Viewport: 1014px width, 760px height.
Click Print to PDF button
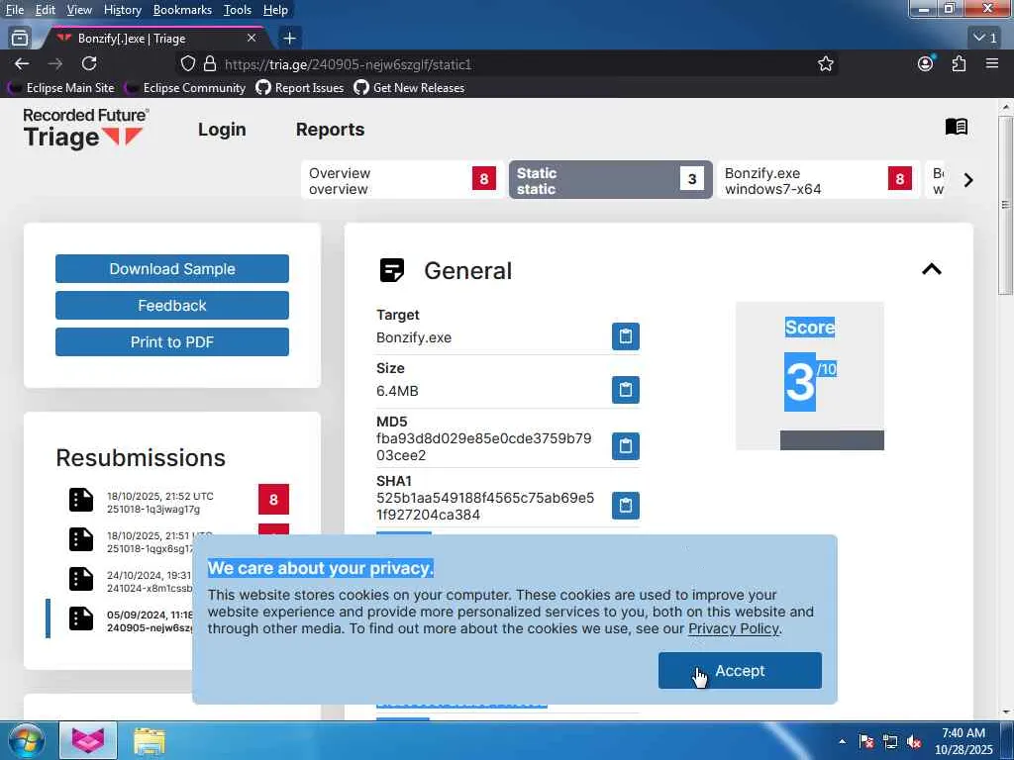172,342
